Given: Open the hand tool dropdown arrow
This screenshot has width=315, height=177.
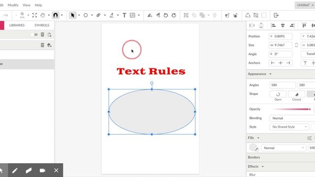Looking at the screenshot, I should pyautogui.click(x=49, y=15).
